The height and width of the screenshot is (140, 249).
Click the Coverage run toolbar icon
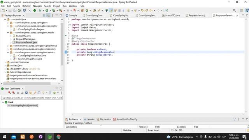54,10
